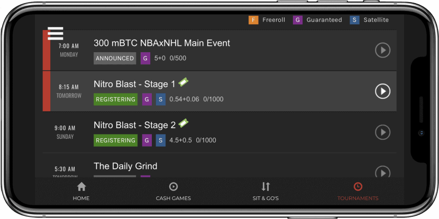Image resolution: width=439 pixels, height=219 pixels.
Task: Click the orange Freeroll F legend badge
Action: (x=253, y=20)
